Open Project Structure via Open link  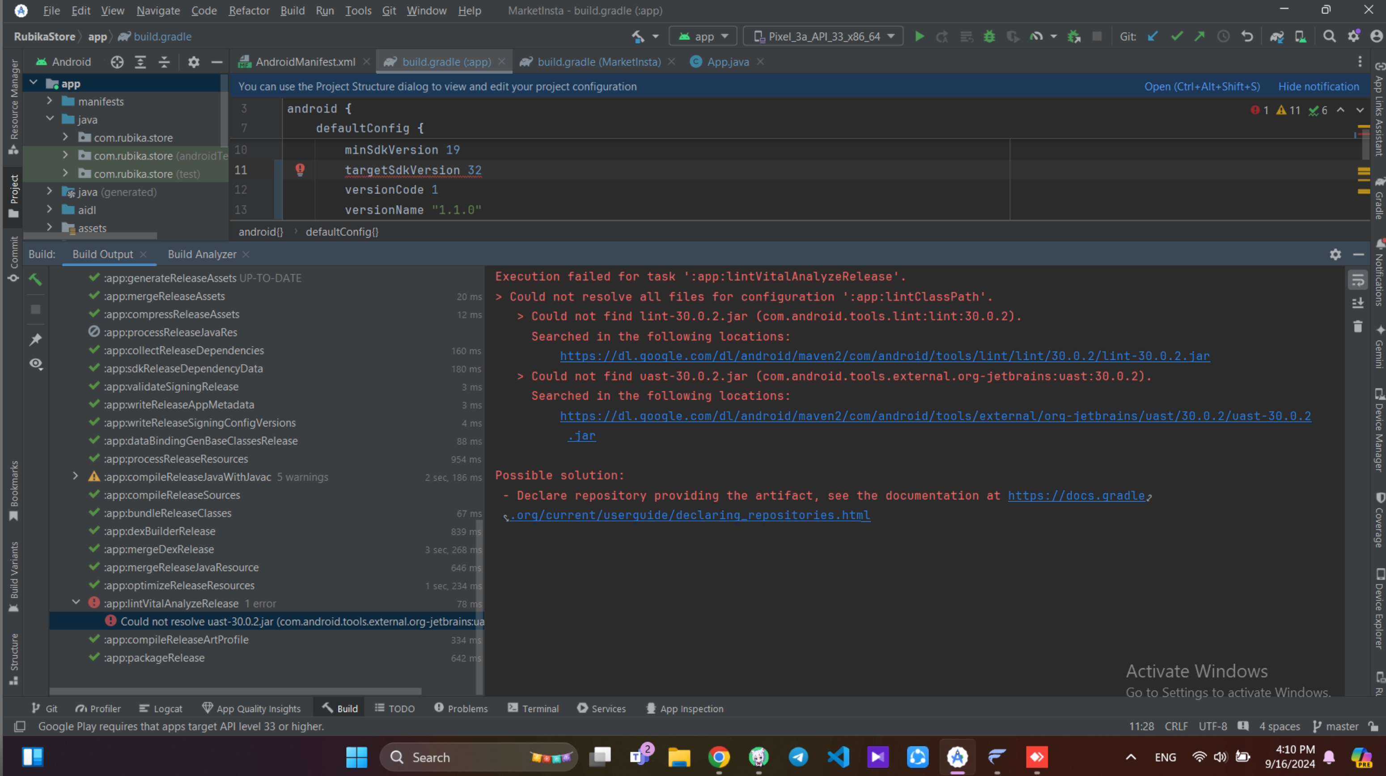[x=1201, y=86]
